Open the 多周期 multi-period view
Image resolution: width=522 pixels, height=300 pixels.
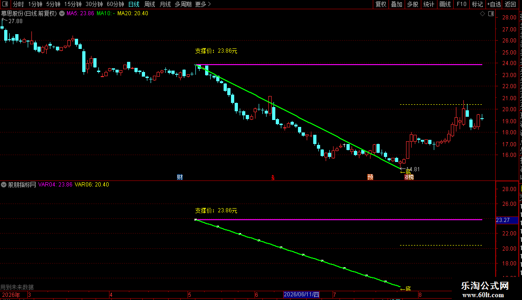(x=183, y=4)
